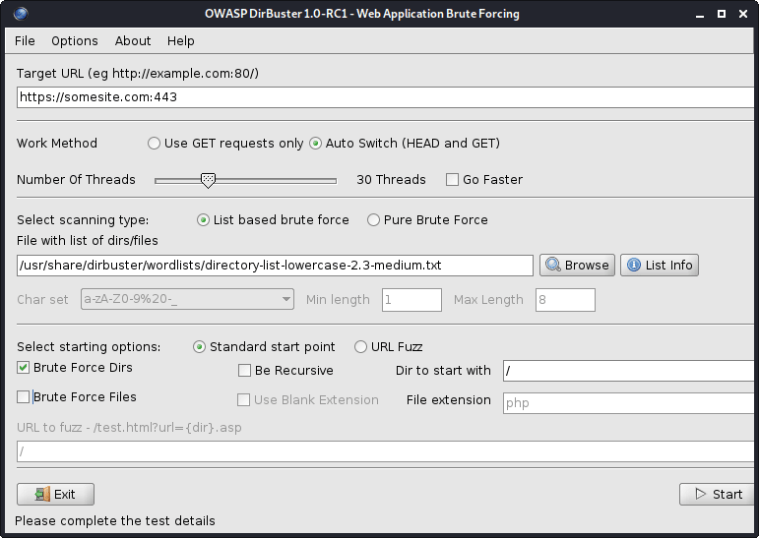The height and width of the screenshot is (538, 759).
Task: Open the File menu
Action: tap(25, 41)
